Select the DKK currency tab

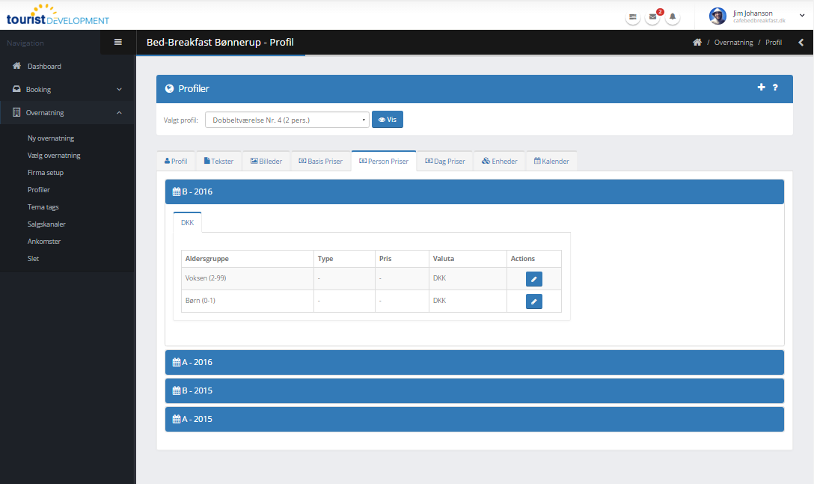click(x=187, y=223)
